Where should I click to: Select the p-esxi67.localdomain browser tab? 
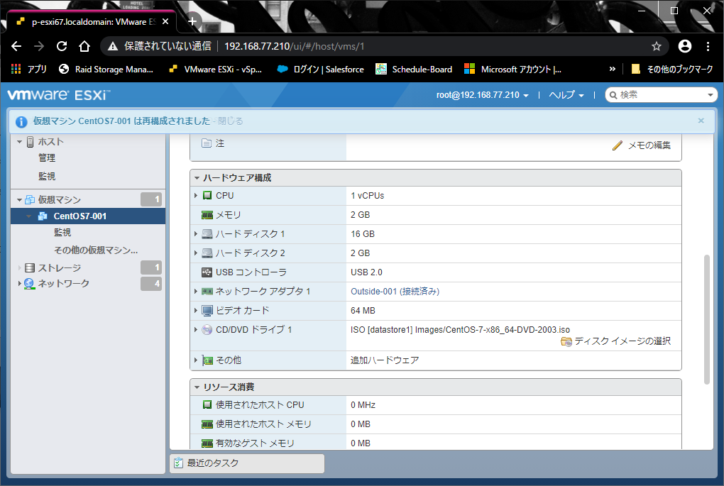point(92,22)
